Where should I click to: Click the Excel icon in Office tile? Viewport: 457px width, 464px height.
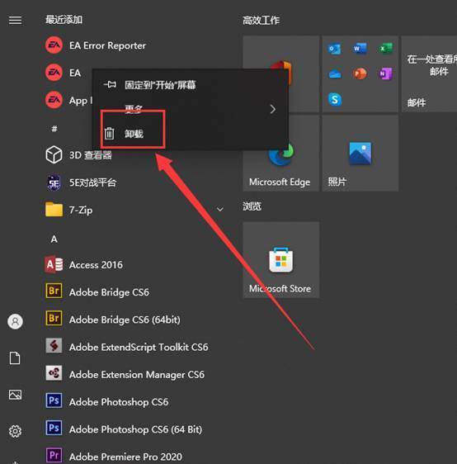click(385, 49)
